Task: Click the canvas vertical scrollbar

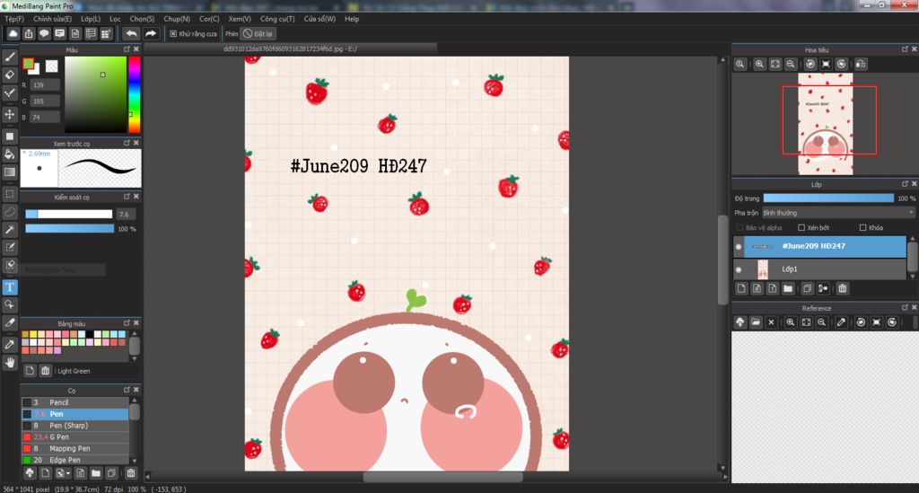Action: click(x=722, y=260)
